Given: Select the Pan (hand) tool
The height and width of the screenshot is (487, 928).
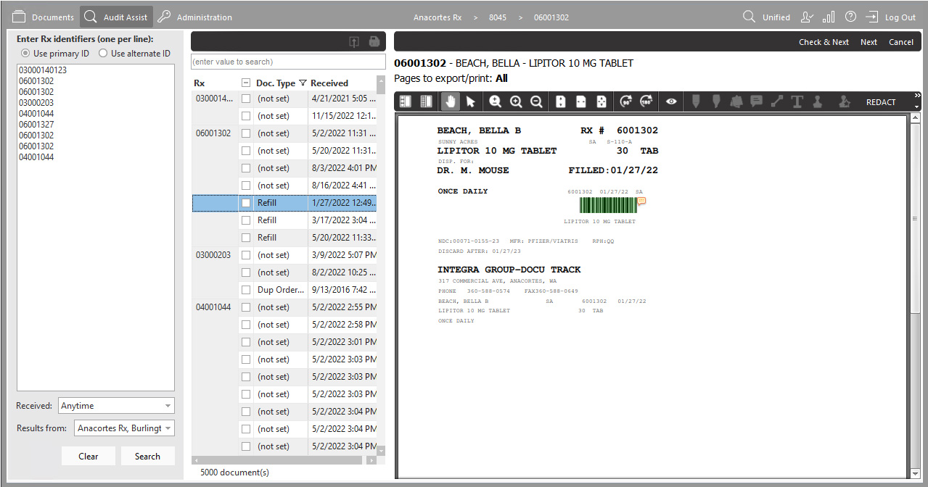Looking at the screenshot, I should tap(449, 101).
